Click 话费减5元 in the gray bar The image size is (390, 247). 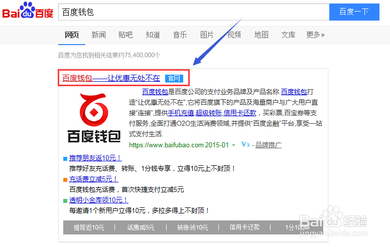coord(141,227)
